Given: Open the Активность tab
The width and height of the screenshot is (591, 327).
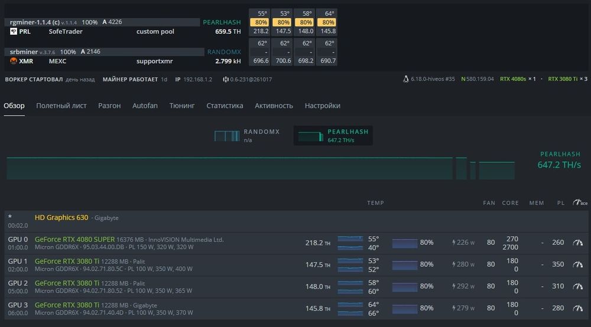Looking at the screenshot, I should [274, 106].
